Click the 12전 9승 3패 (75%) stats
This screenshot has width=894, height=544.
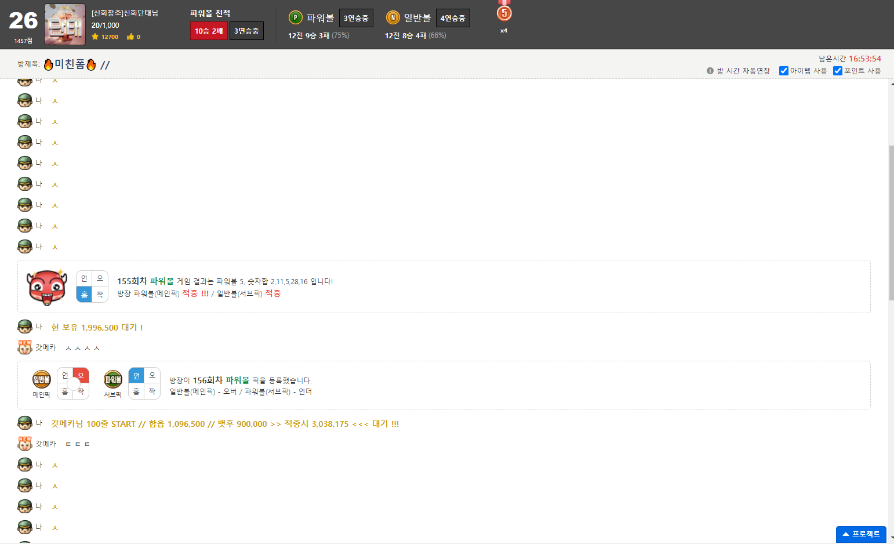[318, 35]
